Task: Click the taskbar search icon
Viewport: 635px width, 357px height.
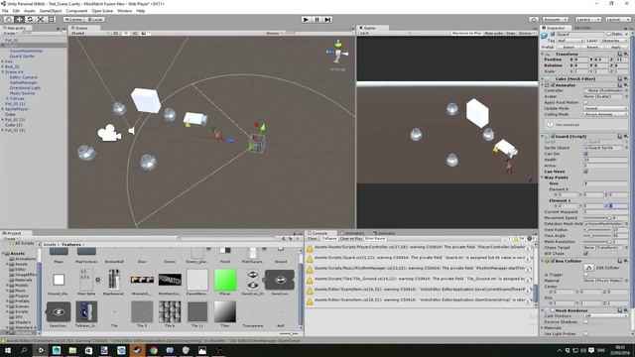Action: [x=24, y=350]
